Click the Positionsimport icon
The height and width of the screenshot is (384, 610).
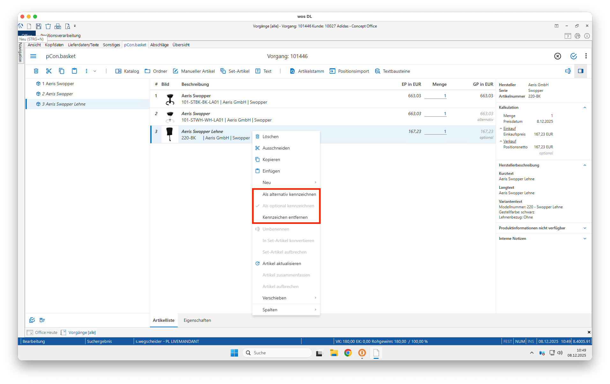(x=332, y=71)
